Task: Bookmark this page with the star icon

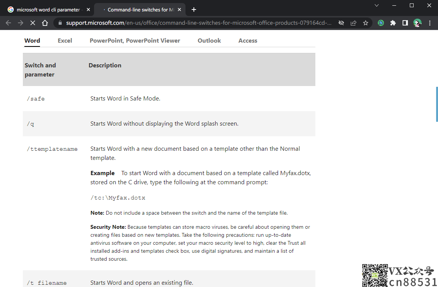Action: click(x=366, y=23)
